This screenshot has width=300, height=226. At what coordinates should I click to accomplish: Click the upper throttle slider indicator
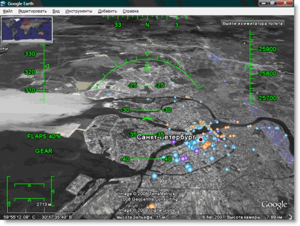pyautogui.click(x=29, y=185)
